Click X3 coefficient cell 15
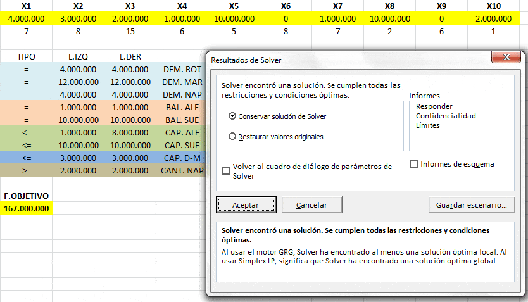 130,31
